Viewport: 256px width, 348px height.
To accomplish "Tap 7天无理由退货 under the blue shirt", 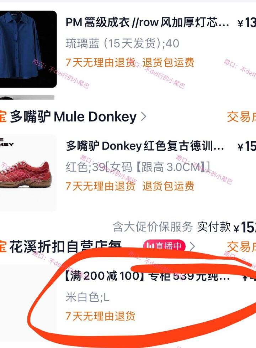I will [x=100, y=62].
